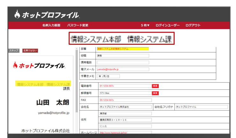236x138 pixels.
Task: Focus the 電子メール field
Action: click(x=123, y=69)
